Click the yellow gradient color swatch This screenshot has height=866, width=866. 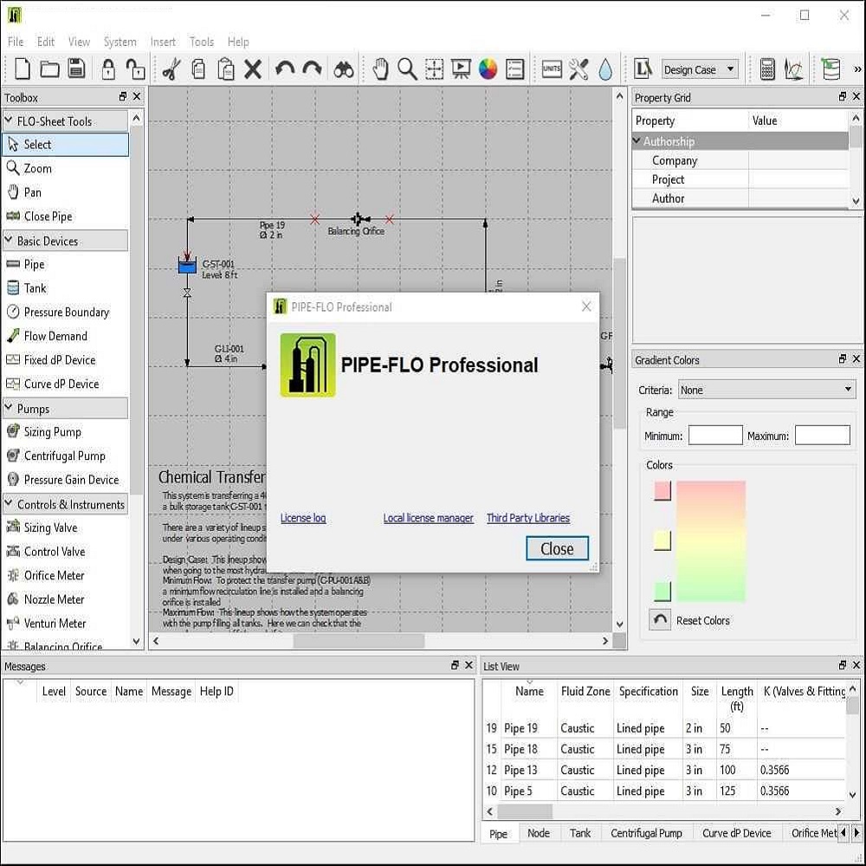pyautogui.click(x=662, y=540)
